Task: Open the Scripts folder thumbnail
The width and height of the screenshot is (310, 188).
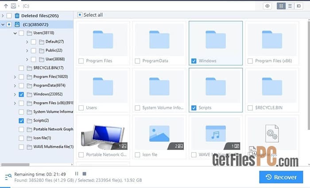Action: [x=216, y=87]
